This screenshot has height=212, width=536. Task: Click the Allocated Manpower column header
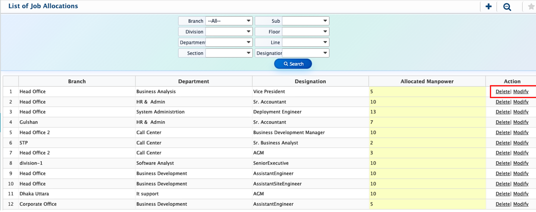pyautogui.click(x=427, y=81)
